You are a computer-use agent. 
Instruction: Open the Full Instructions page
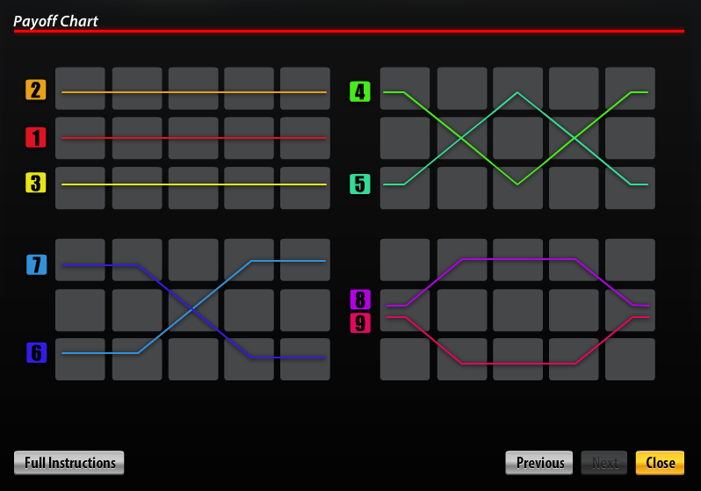69,463
